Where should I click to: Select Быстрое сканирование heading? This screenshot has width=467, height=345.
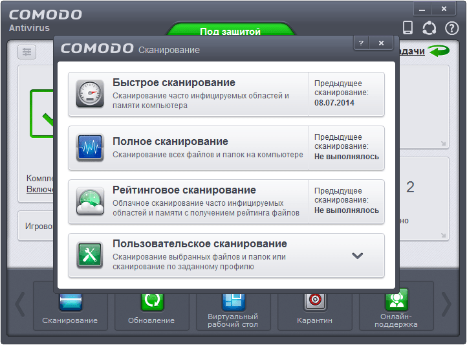pos(174,82)
